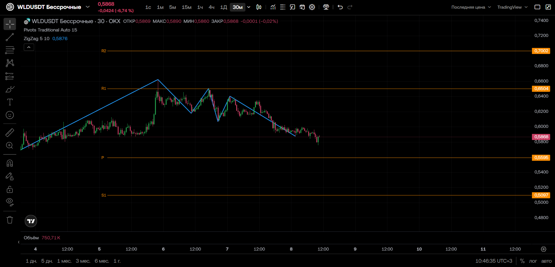Enter fullscreen chart mode

click(x=548, y=7)
